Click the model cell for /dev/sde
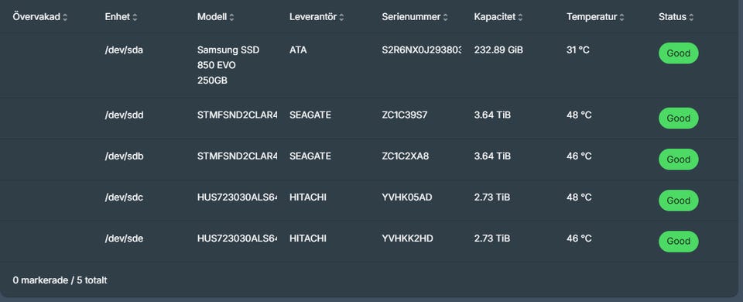 click(x=237, y=239)
